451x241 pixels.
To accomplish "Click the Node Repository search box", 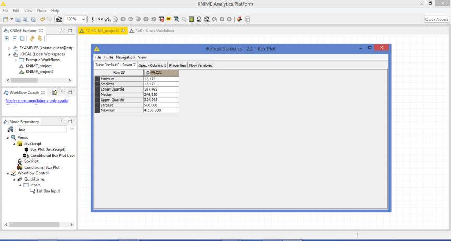I will (x=41, y=130).
